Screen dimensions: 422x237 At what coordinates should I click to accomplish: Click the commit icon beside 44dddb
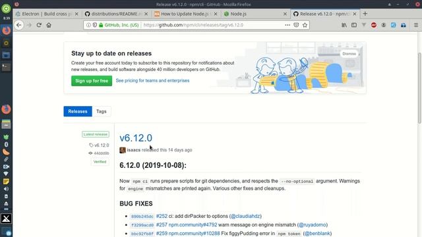(90, 153)
